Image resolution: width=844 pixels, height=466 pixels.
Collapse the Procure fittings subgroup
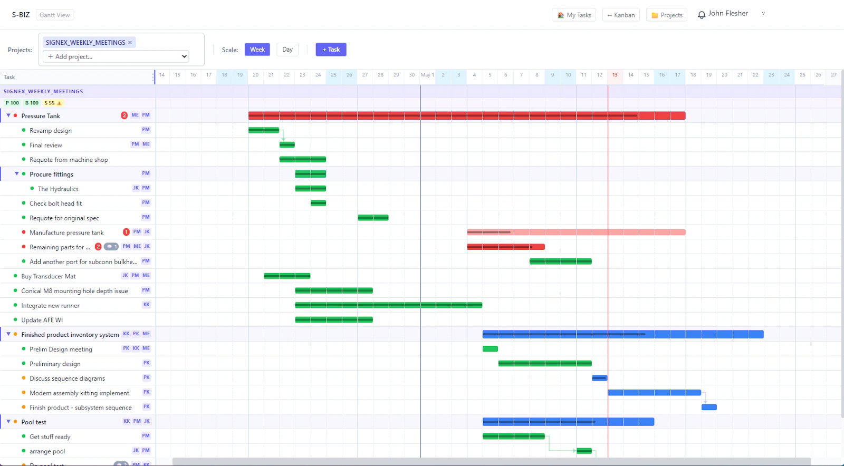pyautogui.click(x=17, y=173)
